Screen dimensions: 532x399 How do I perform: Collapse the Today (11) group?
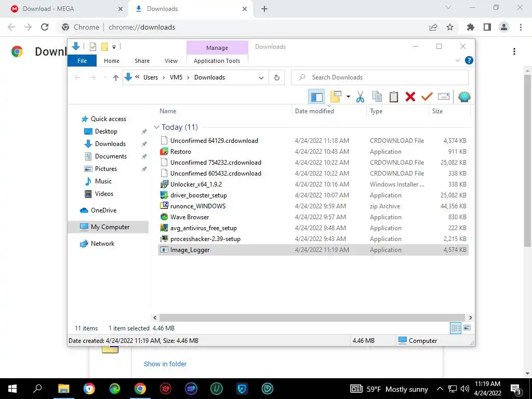[x=156, y=127]
